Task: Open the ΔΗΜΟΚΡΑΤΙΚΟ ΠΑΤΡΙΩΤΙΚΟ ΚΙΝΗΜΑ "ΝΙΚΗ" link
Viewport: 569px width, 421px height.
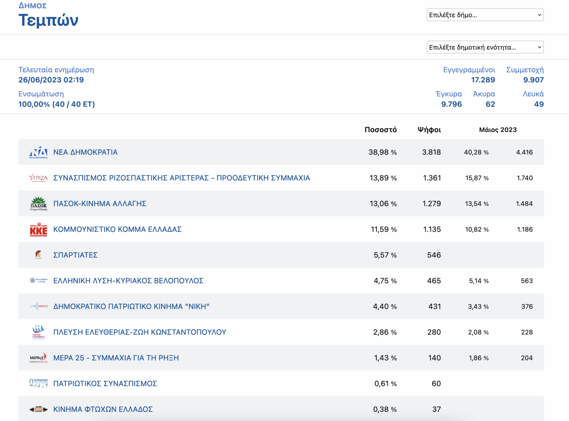Action: (x=131, y=307)
